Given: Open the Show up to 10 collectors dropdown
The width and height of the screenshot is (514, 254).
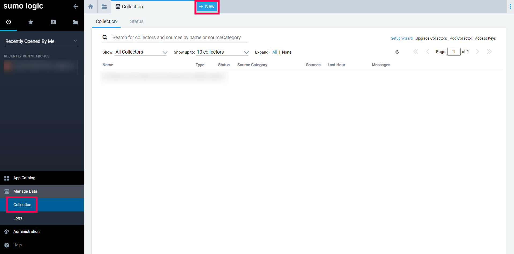Looking at the screenshot, I should pos(223,52).
